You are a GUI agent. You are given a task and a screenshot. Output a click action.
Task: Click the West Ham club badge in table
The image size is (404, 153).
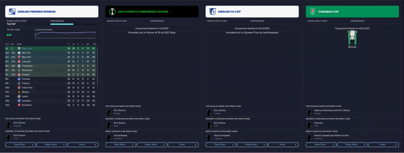click(x=19, y=48)
